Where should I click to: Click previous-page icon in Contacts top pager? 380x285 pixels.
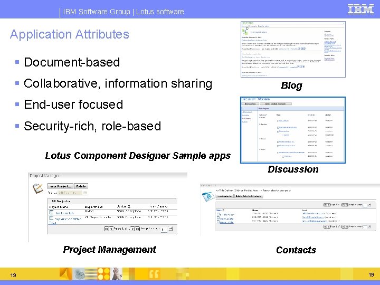329,205
